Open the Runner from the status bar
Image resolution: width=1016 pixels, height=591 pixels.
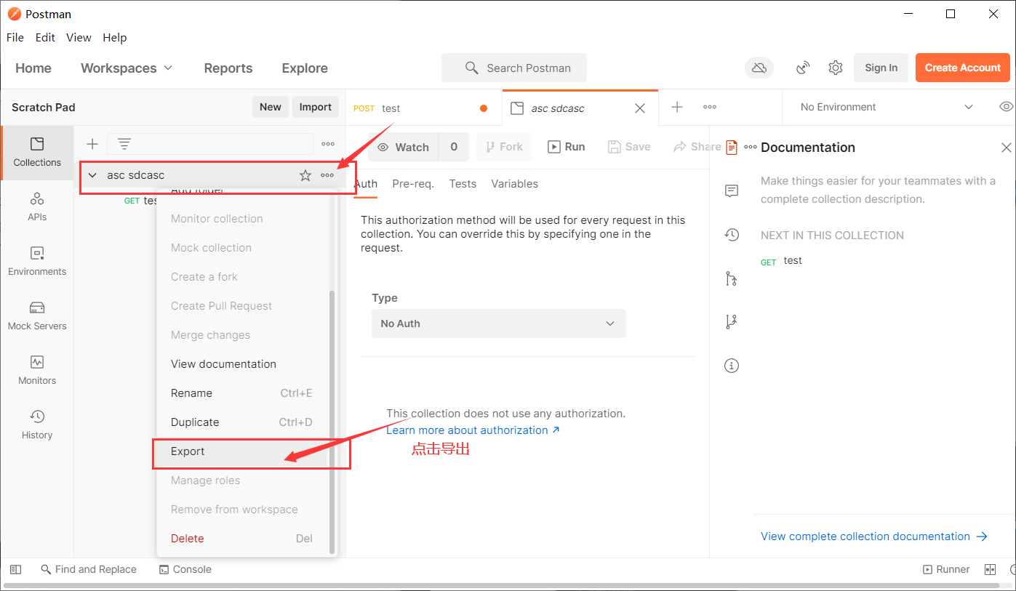946,569
